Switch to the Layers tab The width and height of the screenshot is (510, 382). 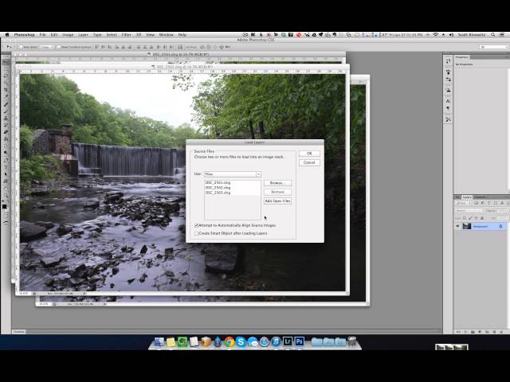point(467,197)
